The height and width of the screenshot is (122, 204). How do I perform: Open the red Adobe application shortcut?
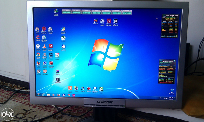click(x=50, y=48)
